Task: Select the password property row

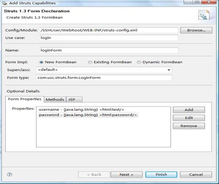Action: [88, 115]
